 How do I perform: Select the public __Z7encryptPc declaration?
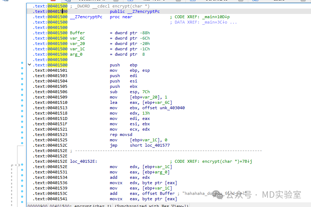tap(135, 11)
